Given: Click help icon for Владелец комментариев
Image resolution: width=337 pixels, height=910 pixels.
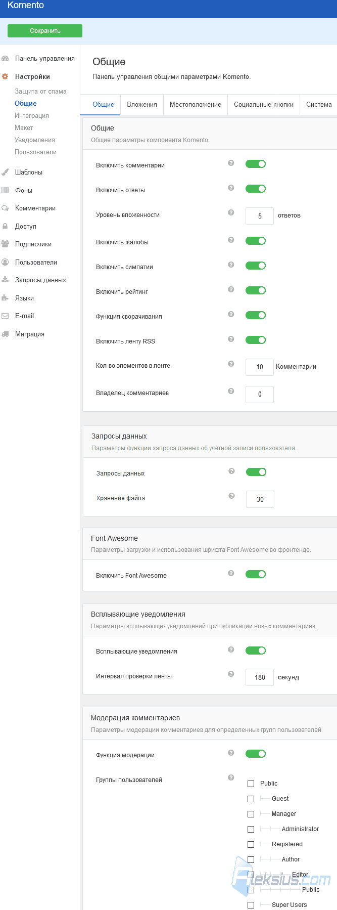Looking at the screenshot, I should coord(231,391).
